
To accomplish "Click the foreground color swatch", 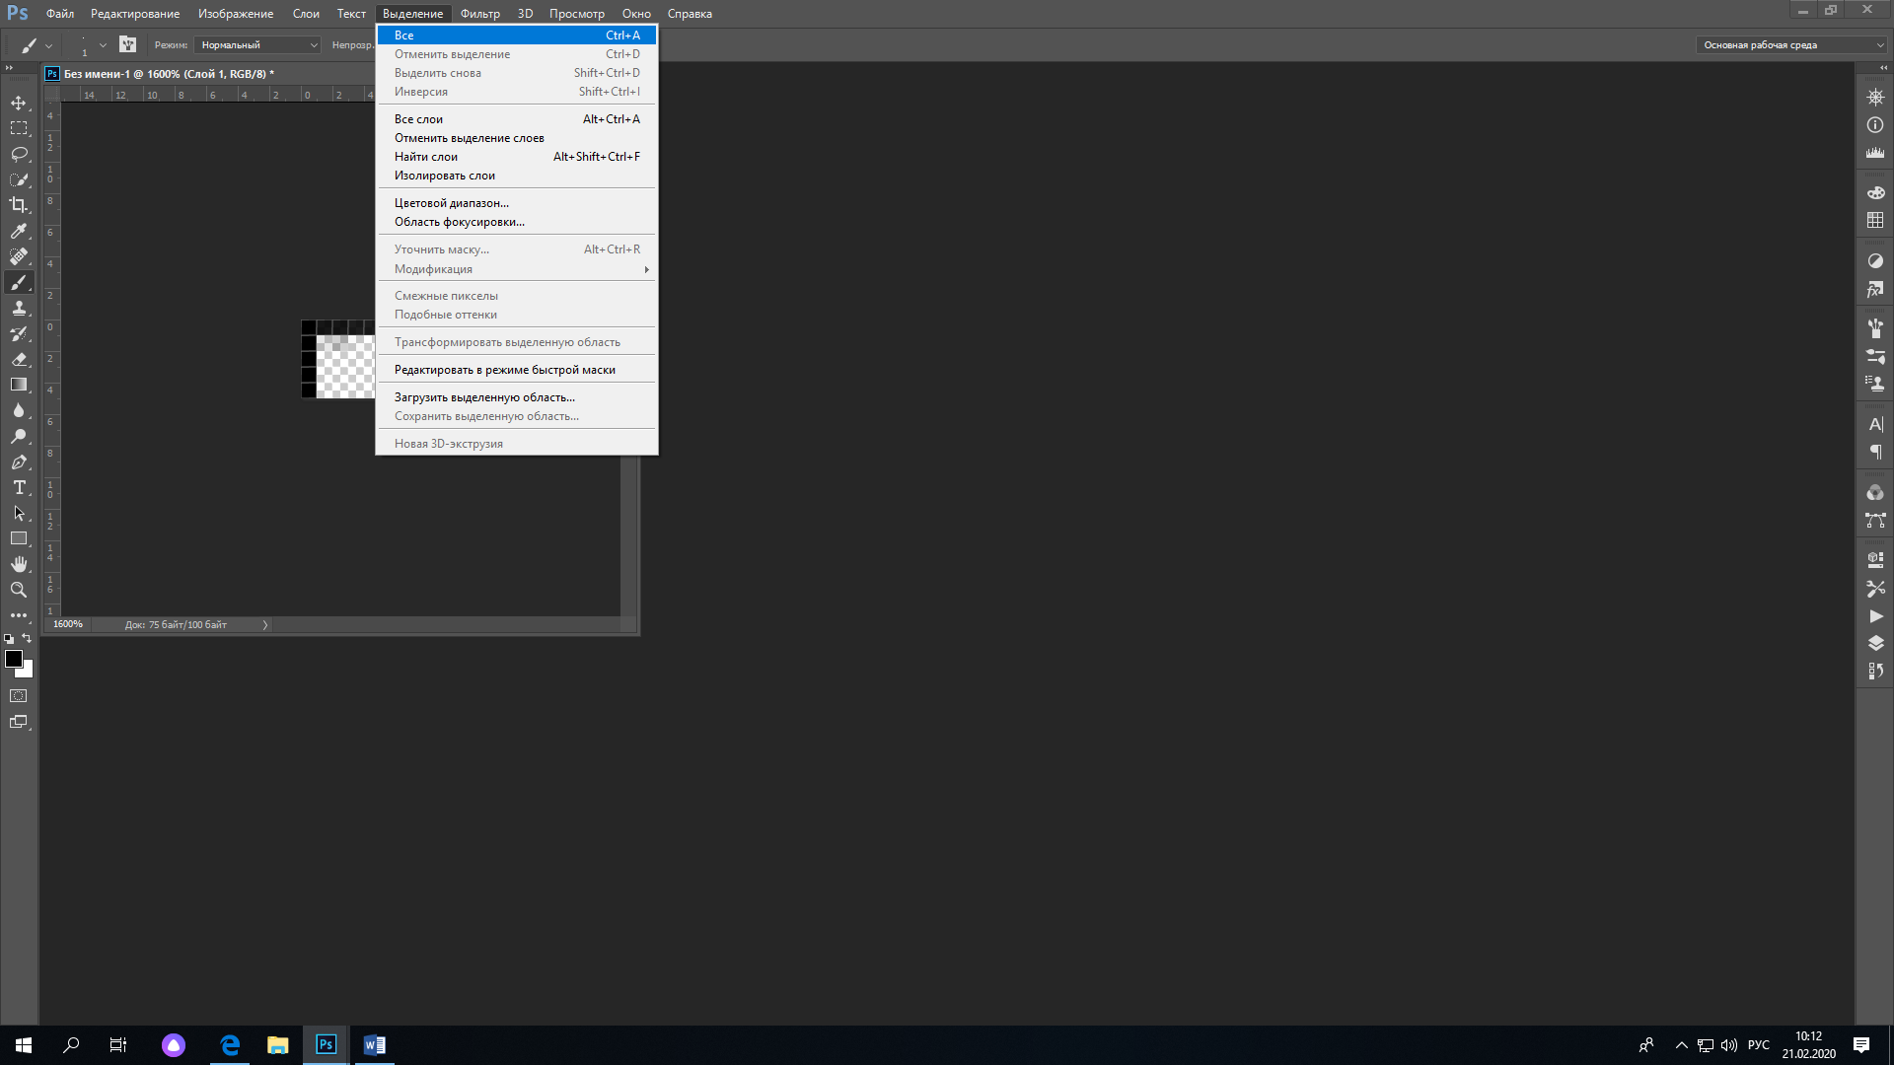I will [x=13, y=659].
